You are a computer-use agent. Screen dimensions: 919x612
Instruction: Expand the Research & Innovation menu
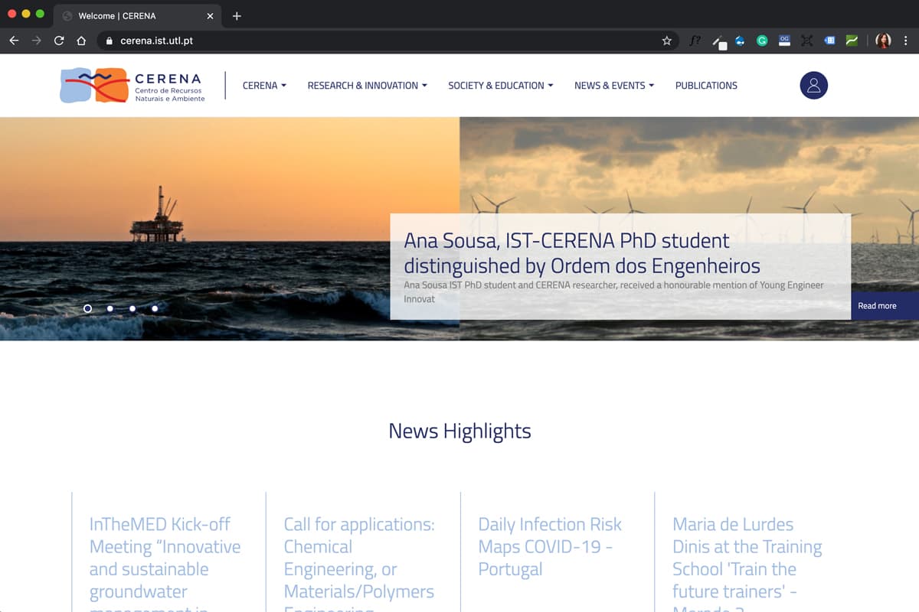pos(367,86)
